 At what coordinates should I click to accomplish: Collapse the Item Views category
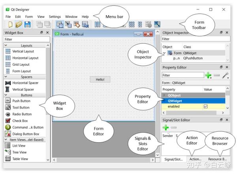click(x=6, y=140)
